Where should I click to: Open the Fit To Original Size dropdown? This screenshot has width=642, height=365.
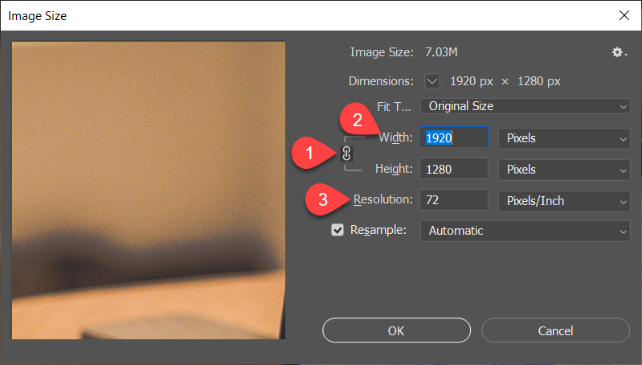point(525,106)
